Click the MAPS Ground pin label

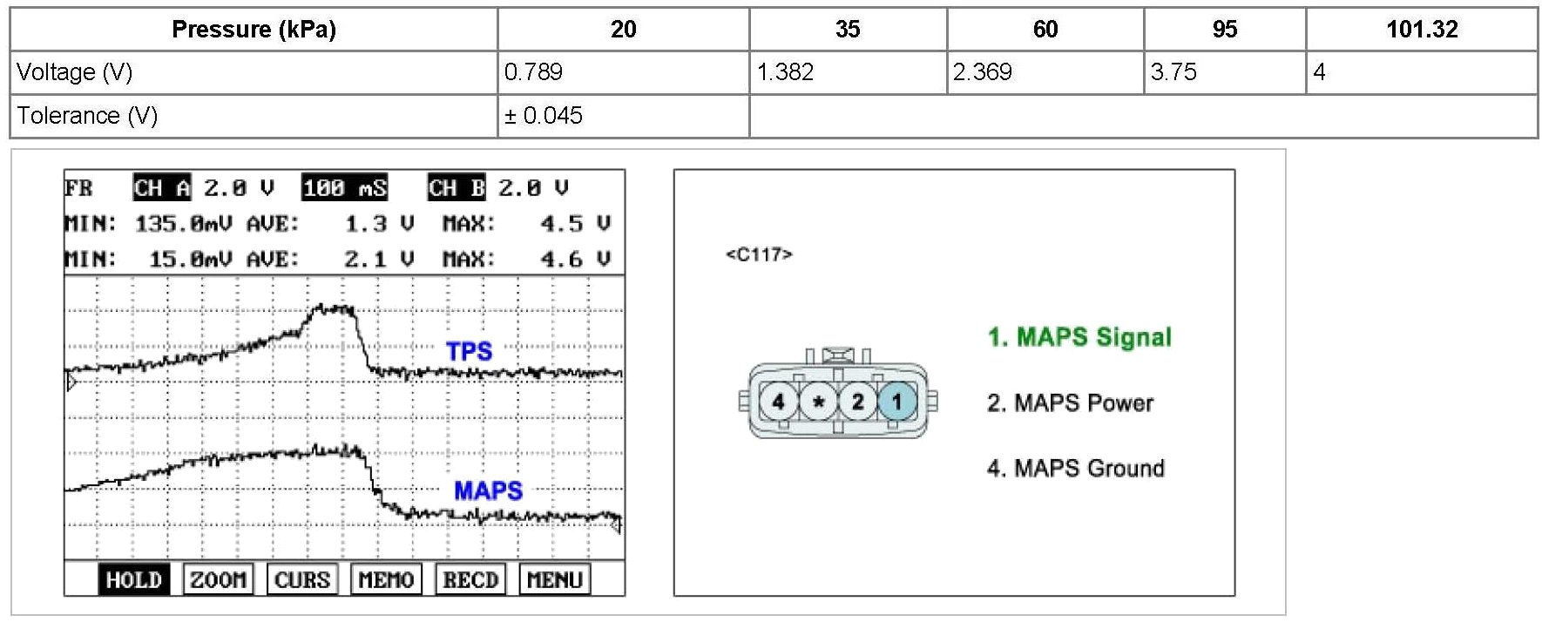pos(1075,469)
